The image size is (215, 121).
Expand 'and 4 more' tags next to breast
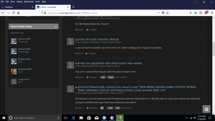click(x=121, y=77)
